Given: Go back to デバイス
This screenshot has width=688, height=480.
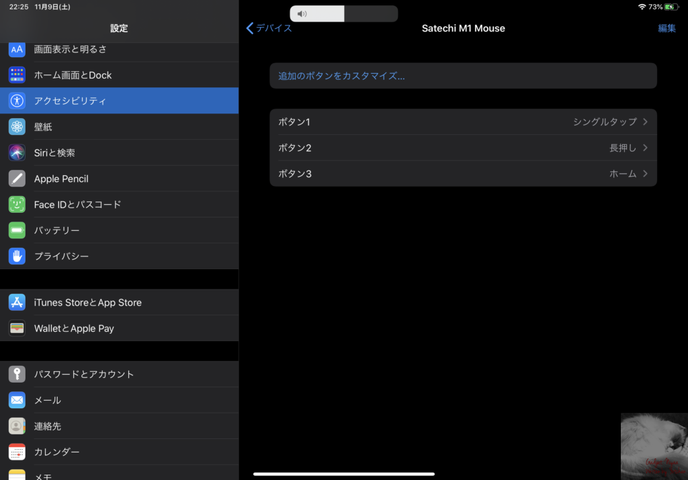Looking at the screenshot, I should pos(269,28).
